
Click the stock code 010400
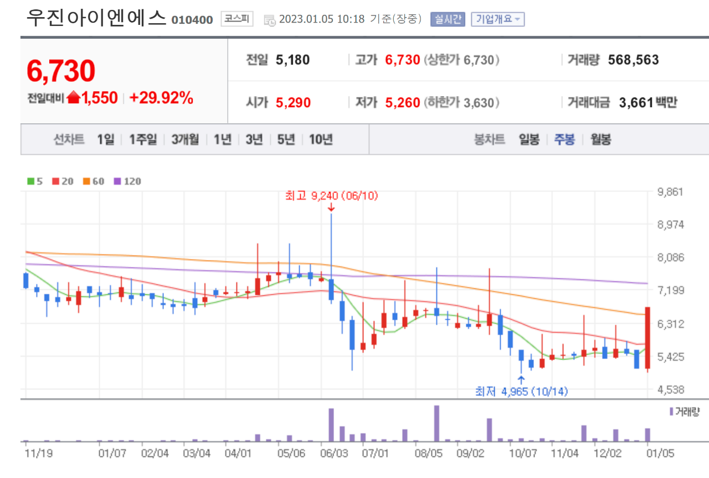(192, 20)
